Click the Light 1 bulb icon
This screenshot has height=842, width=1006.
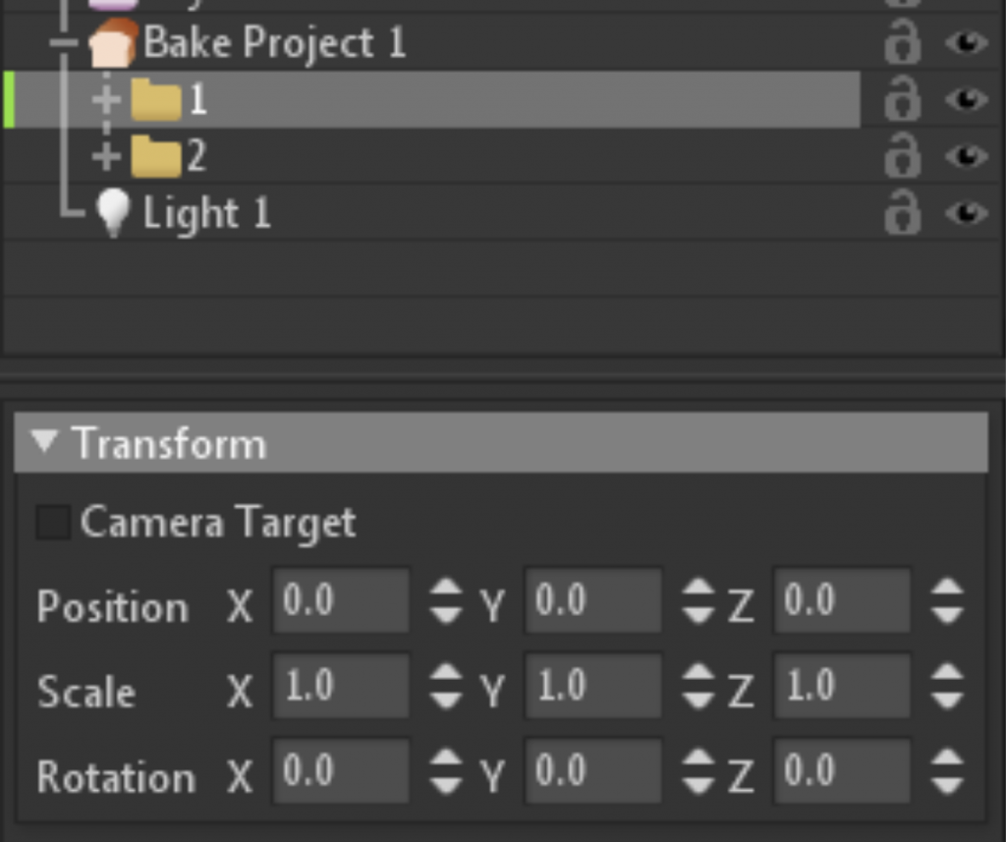(113, 213)
